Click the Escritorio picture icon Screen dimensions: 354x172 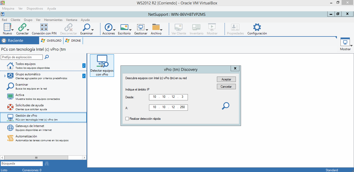click(124, 27)
